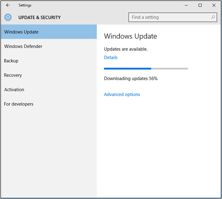
Task: Open the Windows Defender section
Action: (x=49, y=46)
